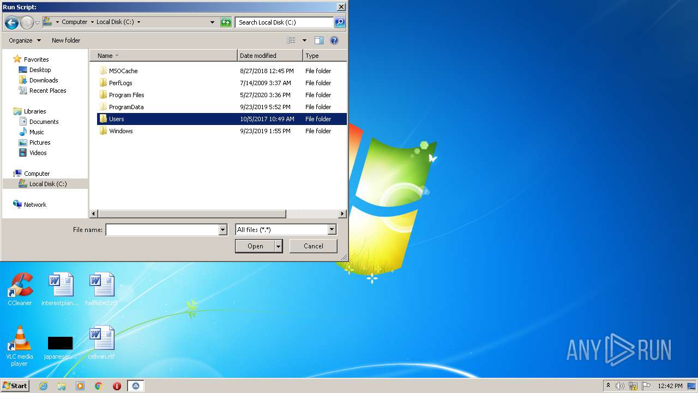
Task: Open Desktop in the Favorites list
Action: tap(40, 70)
